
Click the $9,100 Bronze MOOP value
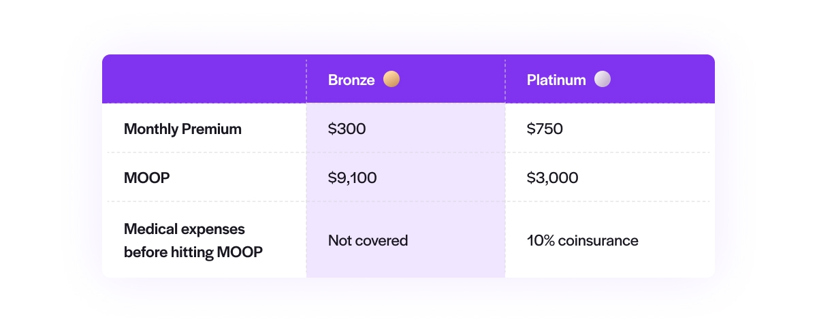[x=353, y=178]
